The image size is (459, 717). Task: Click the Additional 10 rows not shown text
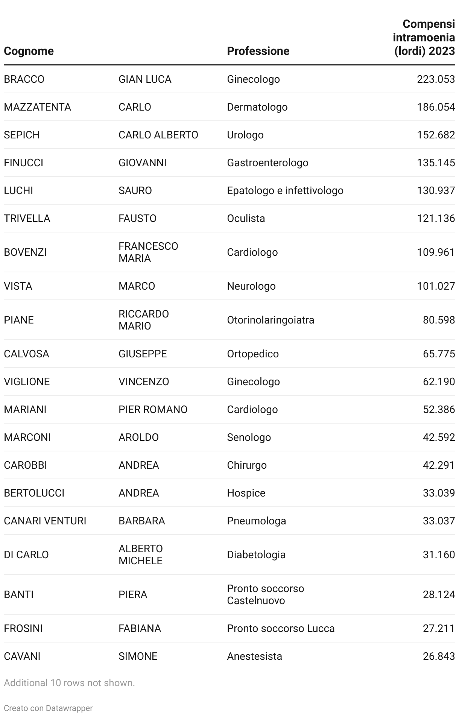pyautogui.click(x=69, y=683)
